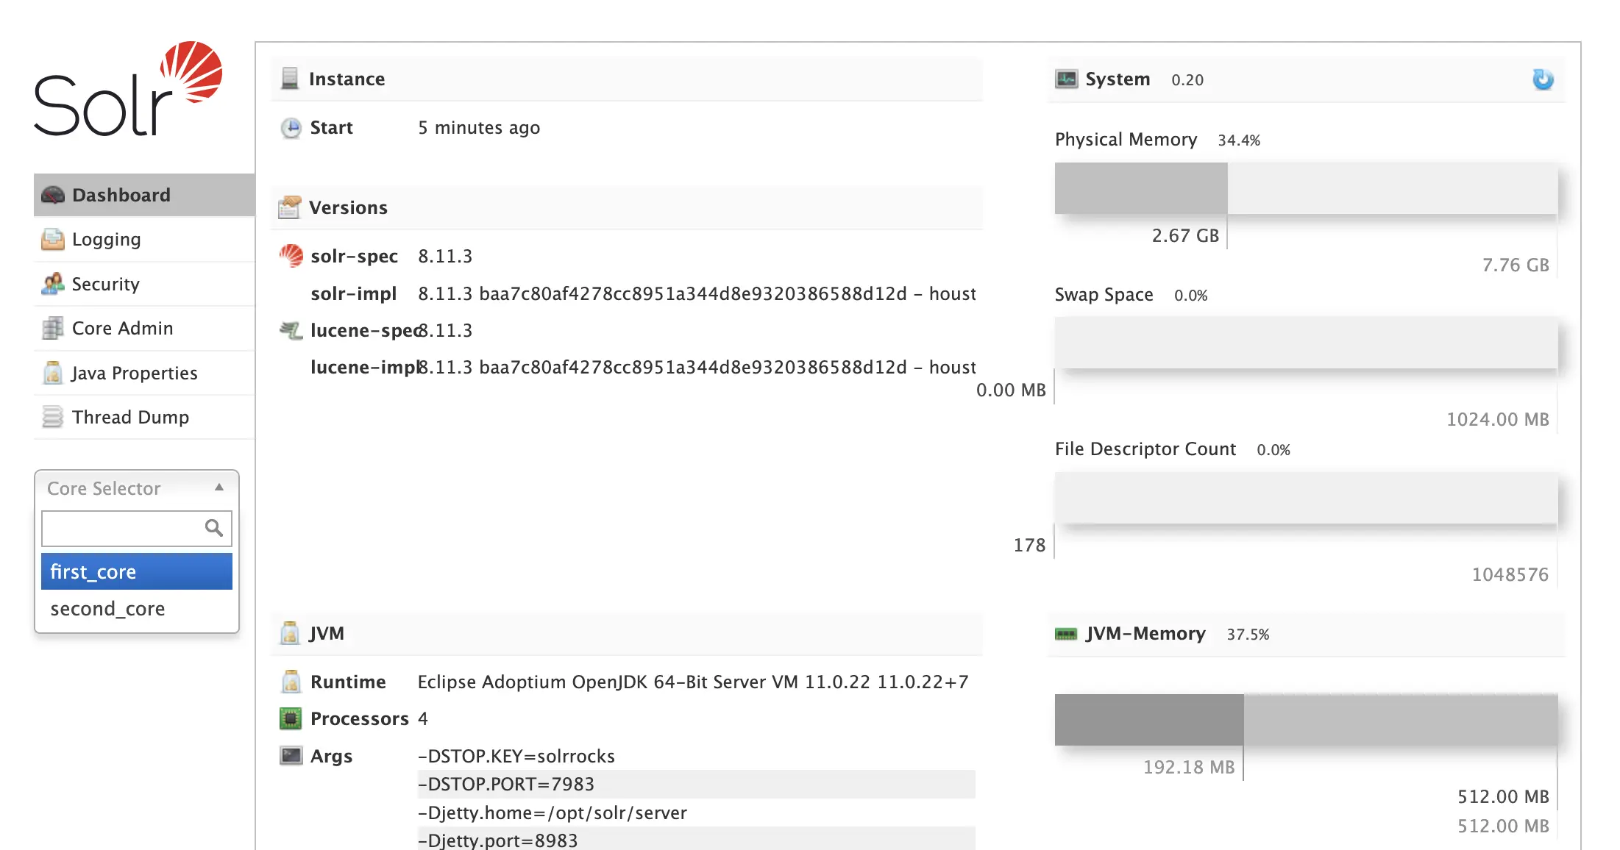Click the Core Selector dropdown label

point(104,488)
